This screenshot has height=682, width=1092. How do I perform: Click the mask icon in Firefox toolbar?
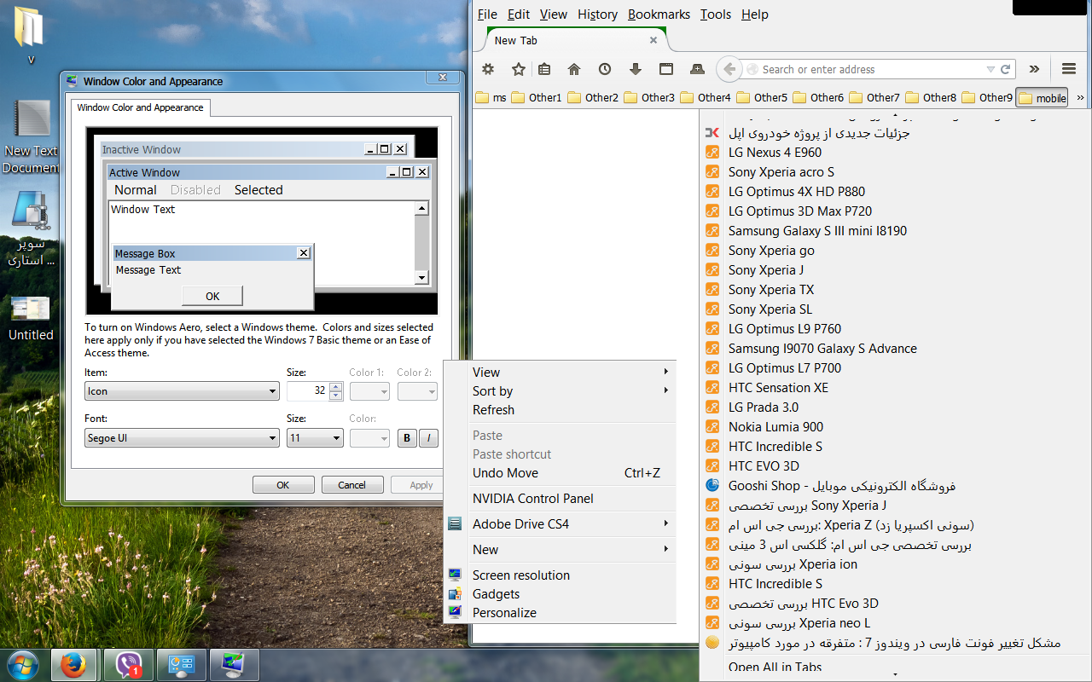click(x=697, y=69)
